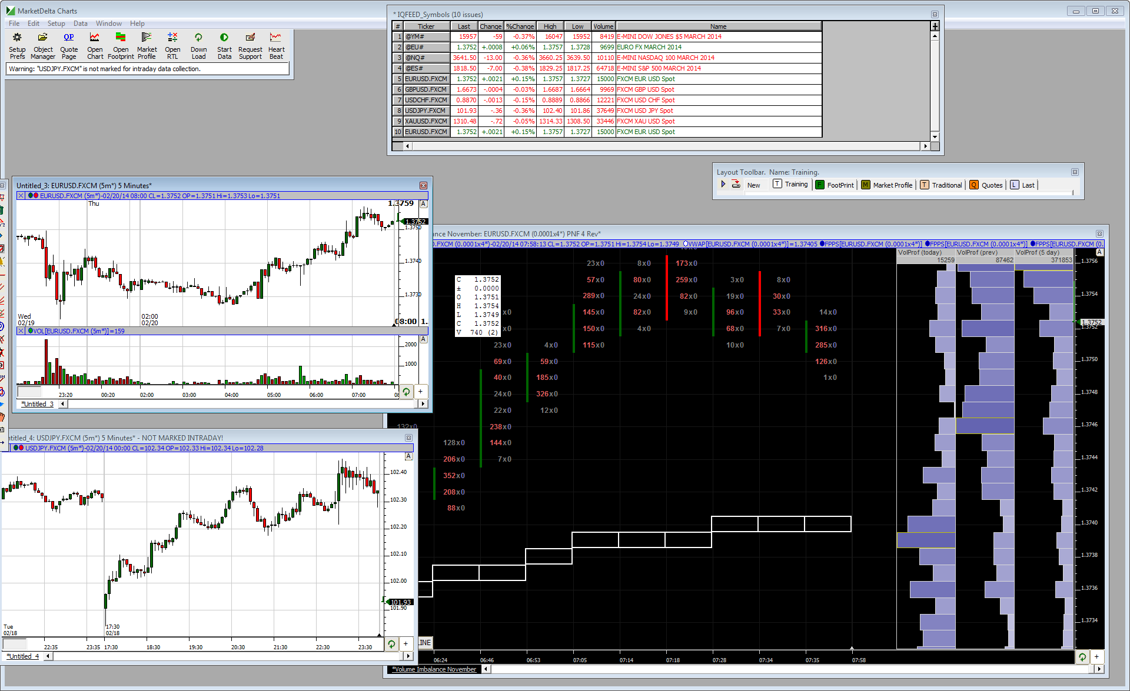Expand layout toolbar with play arrow
This screenshot has height=691, width=1130.
coord(723,184)
